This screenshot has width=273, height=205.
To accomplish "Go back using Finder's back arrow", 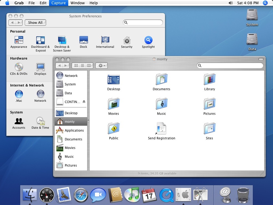I will coord(59,65).
